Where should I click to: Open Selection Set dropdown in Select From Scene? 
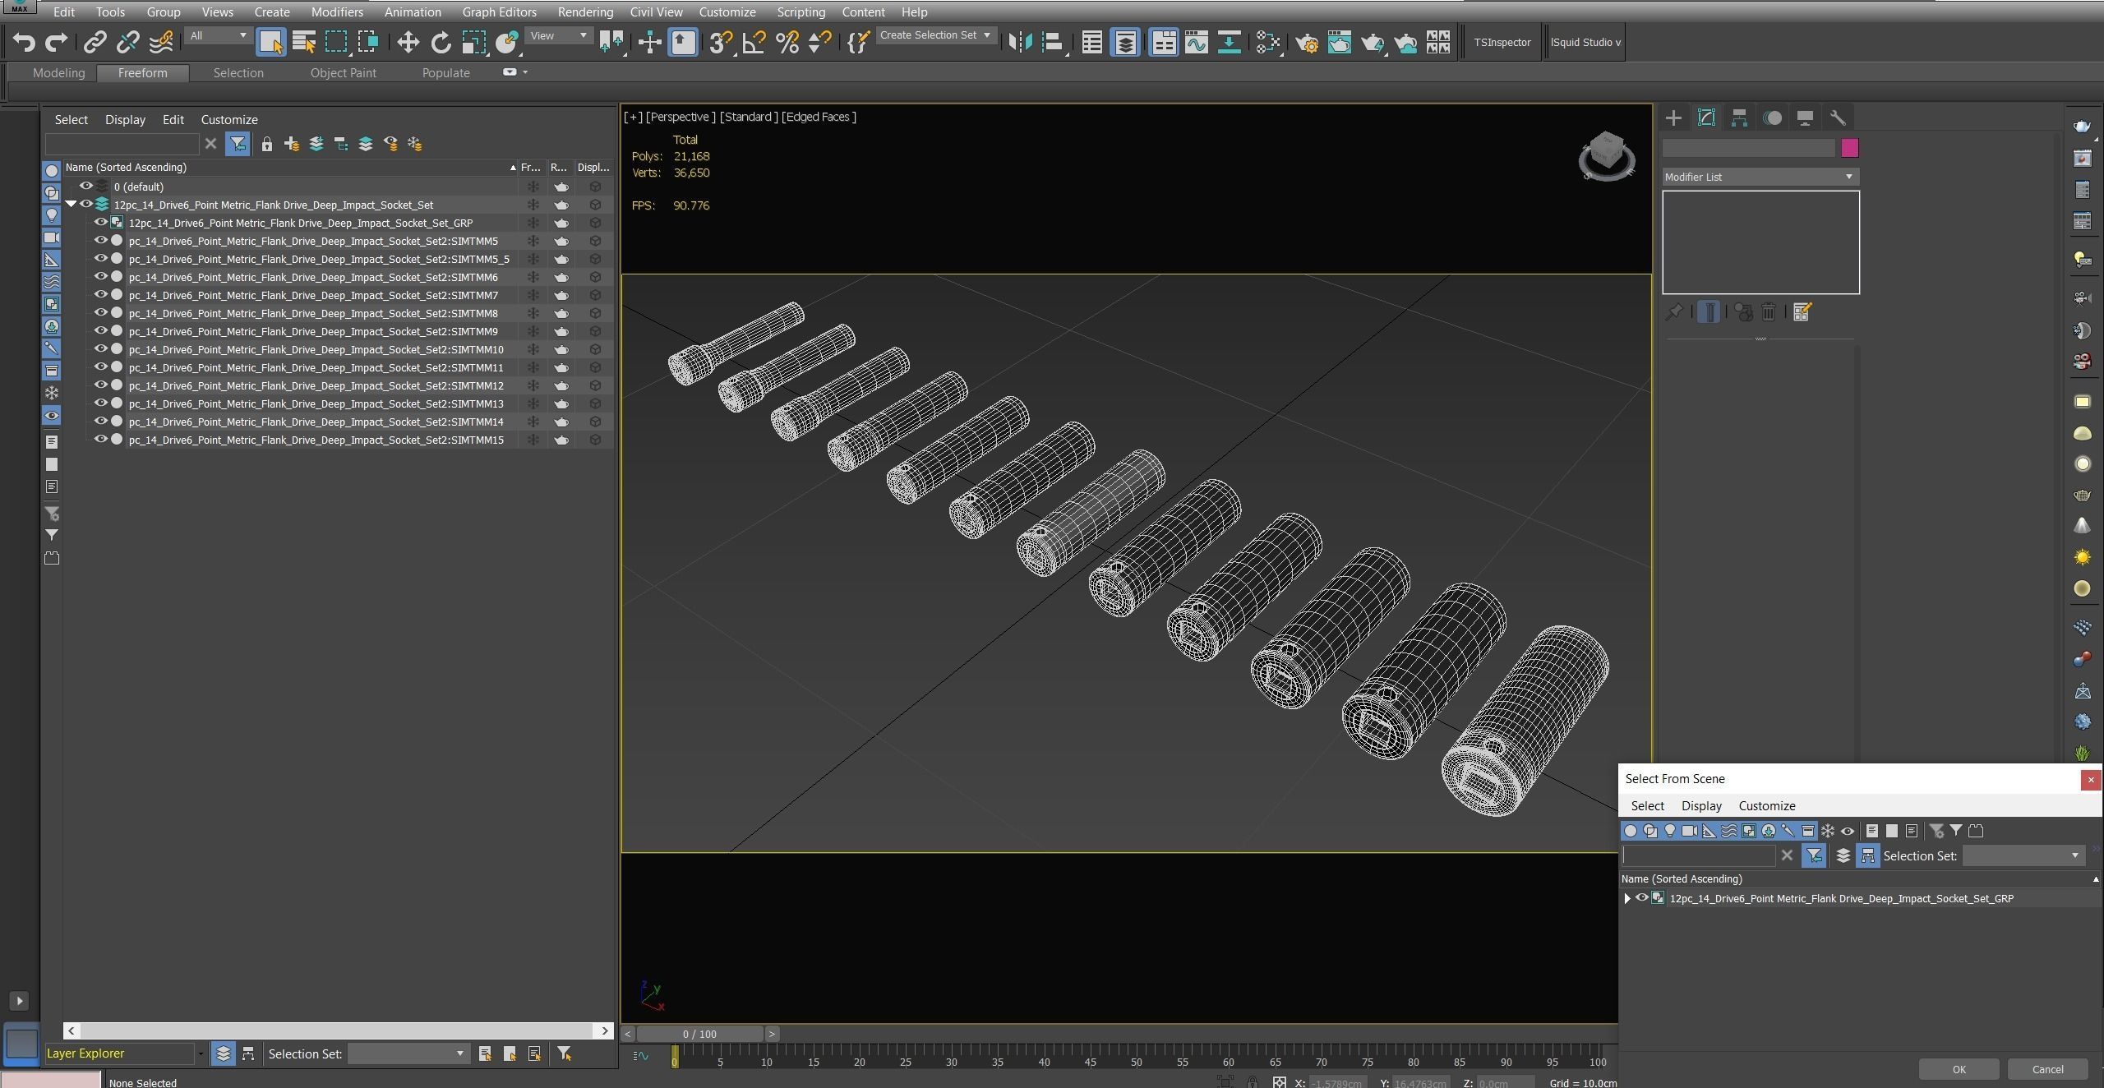[2023, 855]
